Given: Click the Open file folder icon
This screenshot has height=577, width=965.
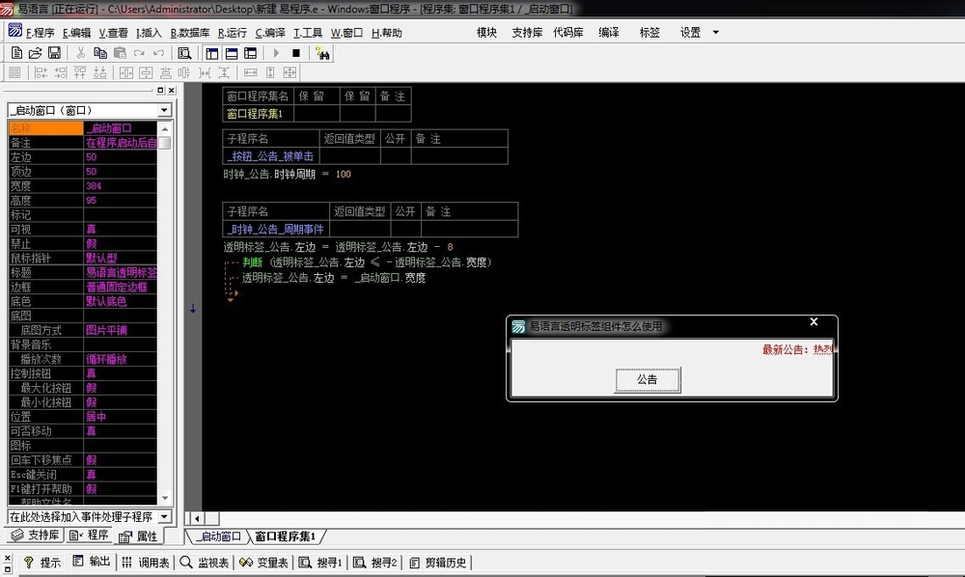Looking at the screenshot, I should pyautogui.click(x=35, y=53).
